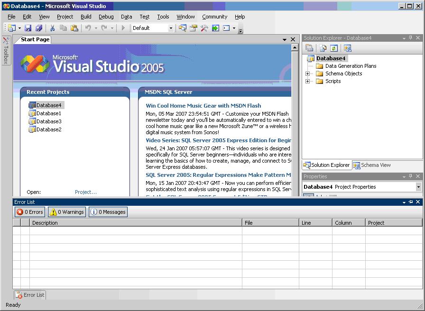Click the New Project toolbar icon
The height and width of the screenshot is (311, 425).
click(12, 28)
